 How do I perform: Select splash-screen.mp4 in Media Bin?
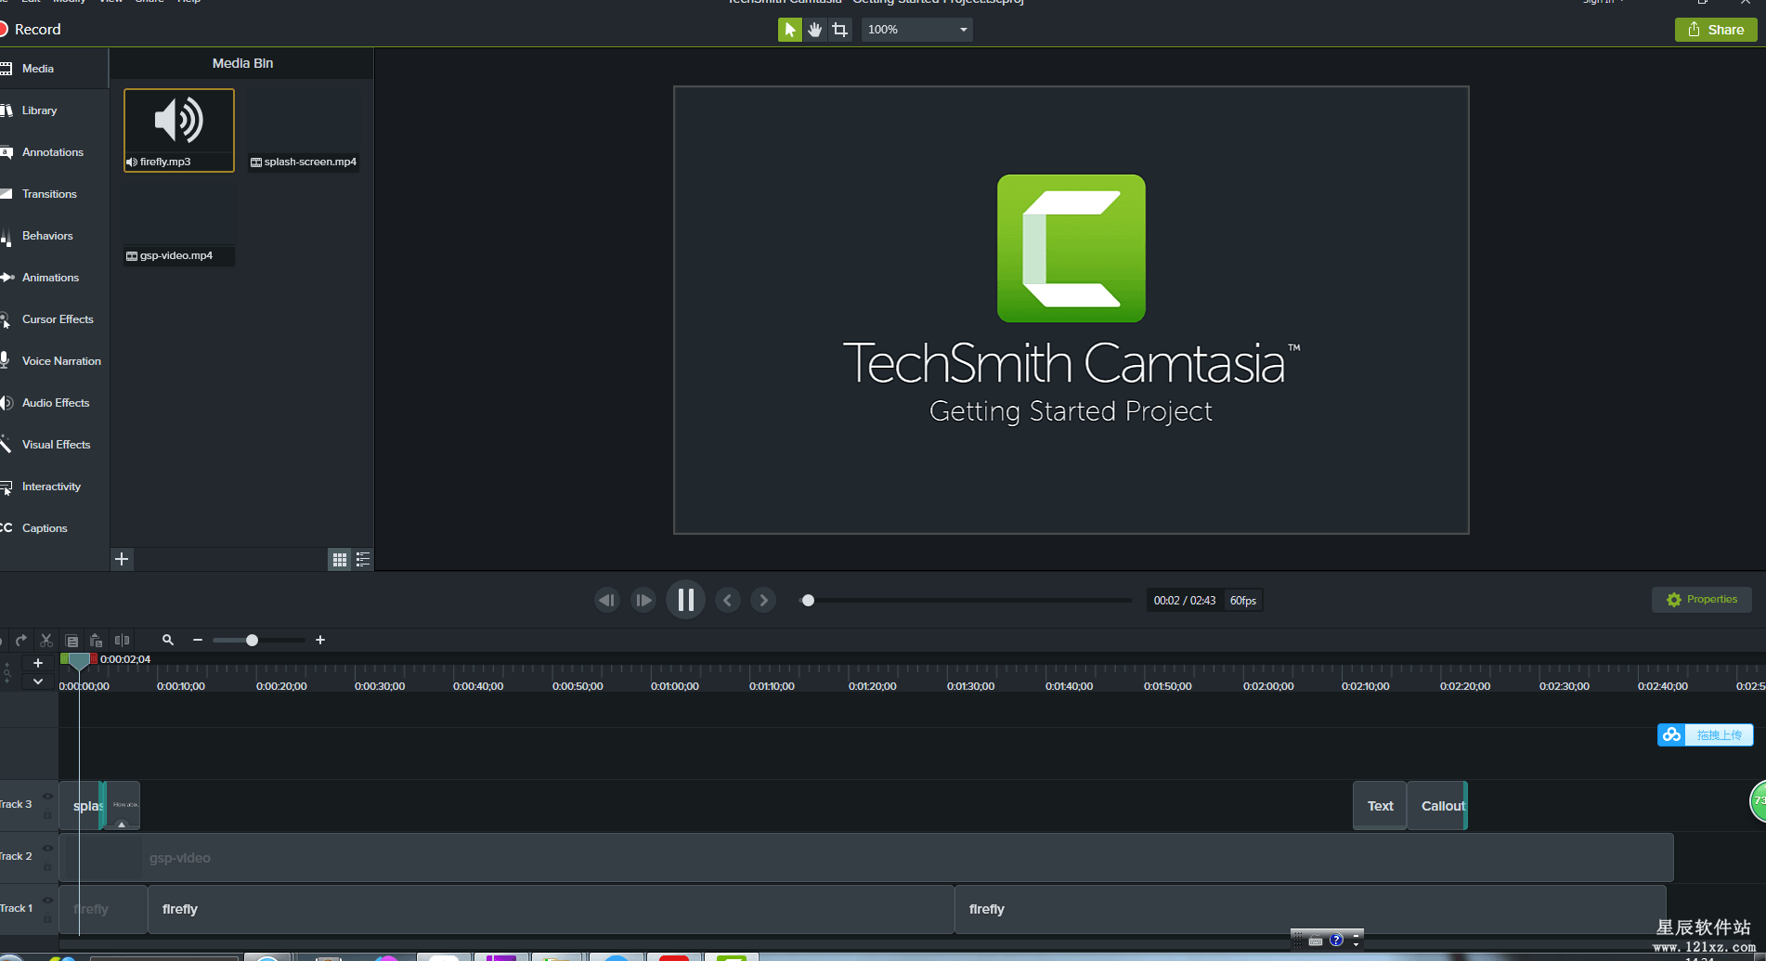[x=304, y=130]
